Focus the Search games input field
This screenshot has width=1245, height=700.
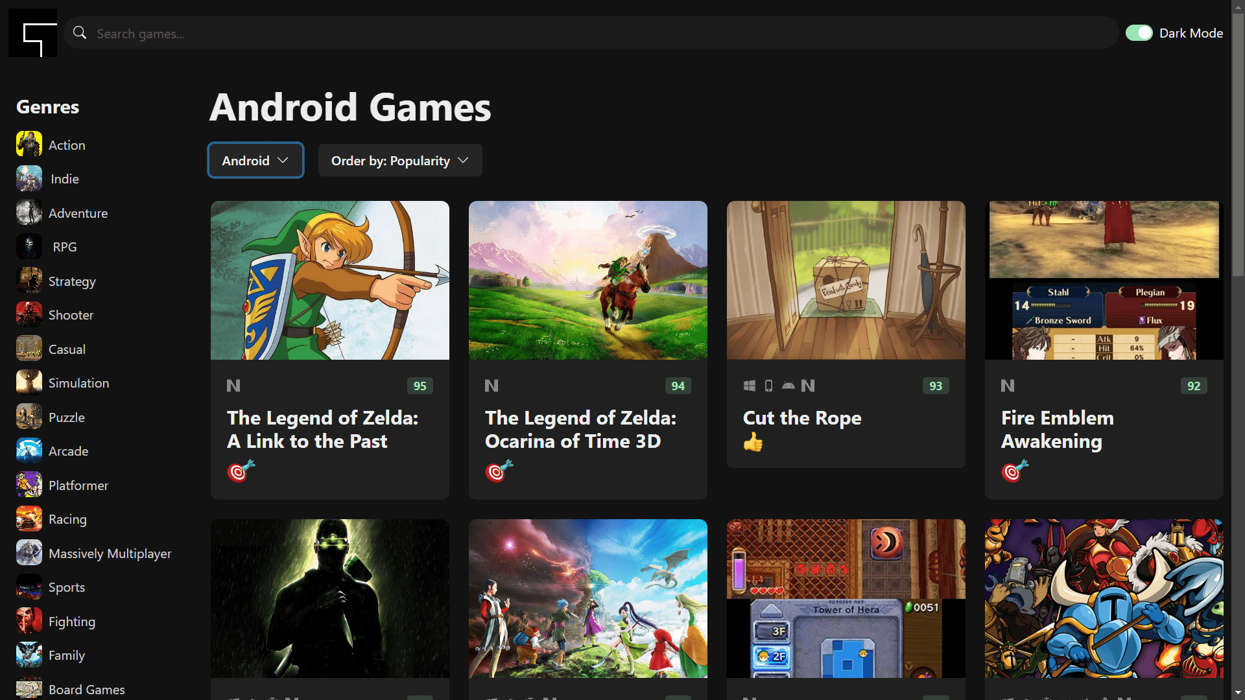tap(584, 33)
